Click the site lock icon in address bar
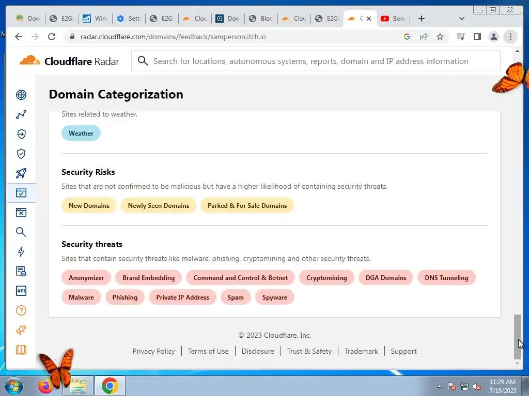Screen dimensions: 529x396 click(x=72, y=37)
